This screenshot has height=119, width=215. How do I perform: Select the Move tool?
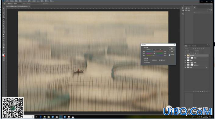click(4, 9)
